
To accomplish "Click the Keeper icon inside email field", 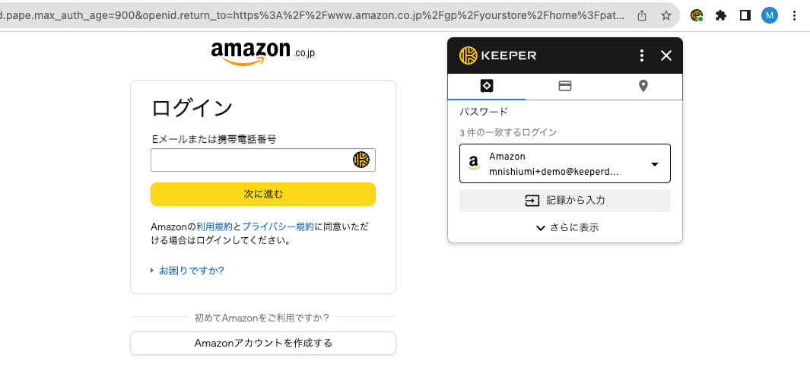I will (x=361, y=160).
